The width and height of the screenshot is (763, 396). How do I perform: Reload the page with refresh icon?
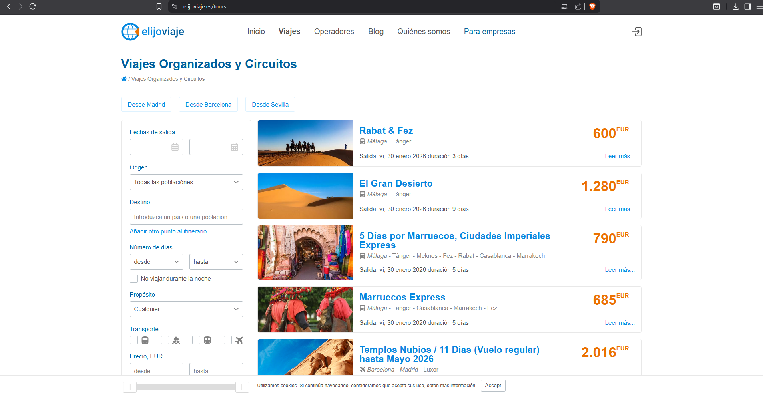pos(33,6)
